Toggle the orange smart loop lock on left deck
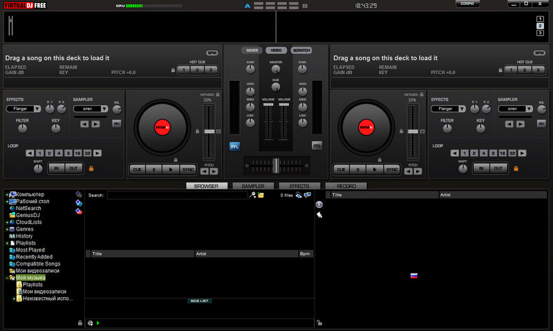This screenshot has width=553, height=331. pos(91,169)
